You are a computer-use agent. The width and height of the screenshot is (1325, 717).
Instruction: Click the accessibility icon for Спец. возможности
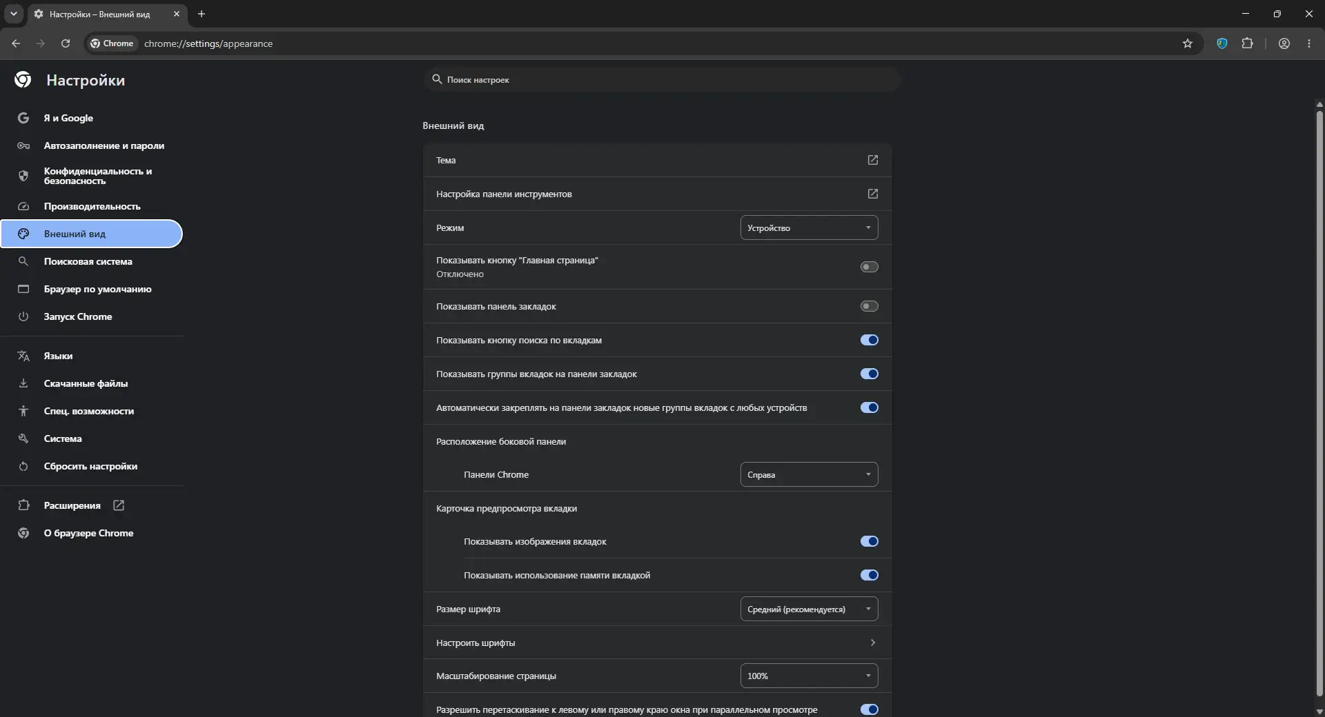[23, 411]
